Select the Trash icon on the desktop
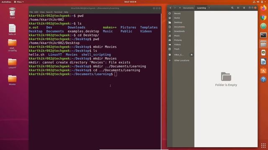 (x=12, y=13)
